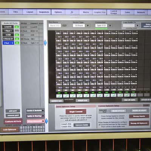Click the blue arrow beside Setup Optocore
Viewport: 151px width, 151px height.
point(46,121)
